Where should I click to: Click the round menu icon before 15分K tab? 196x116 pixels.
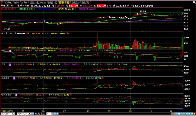2,2
